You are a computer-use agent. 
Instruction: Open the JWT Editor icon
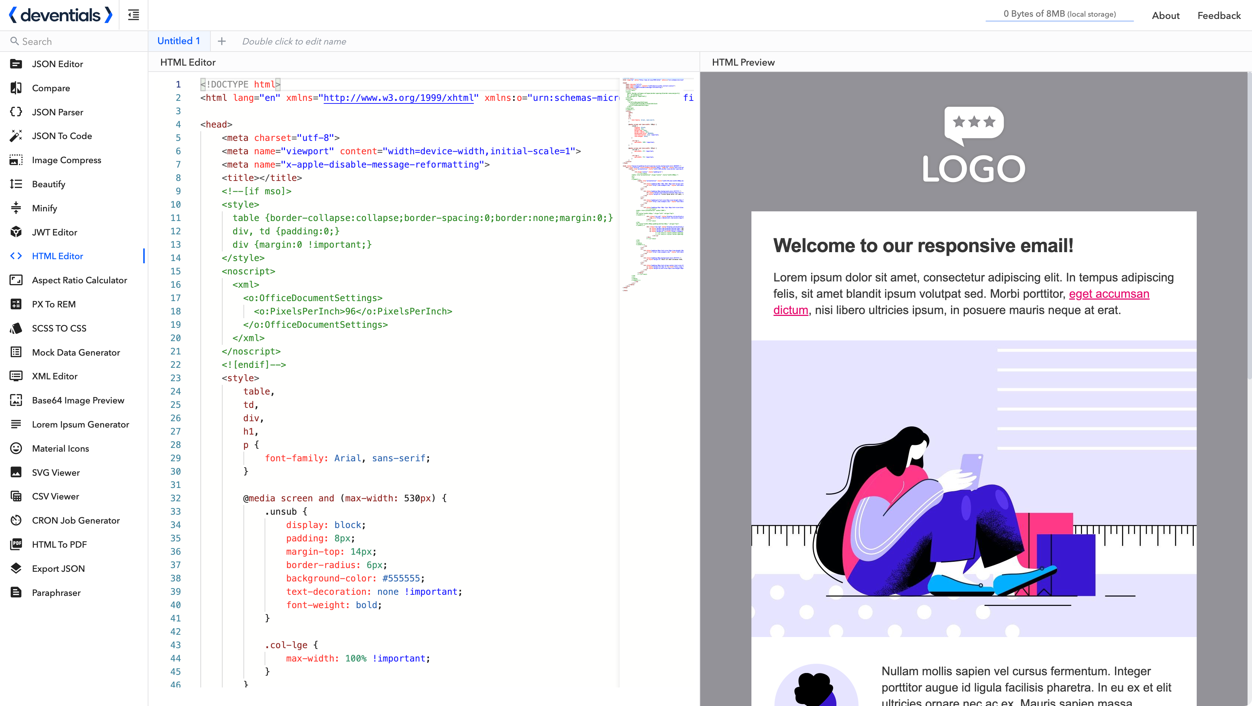coord(16,232)
